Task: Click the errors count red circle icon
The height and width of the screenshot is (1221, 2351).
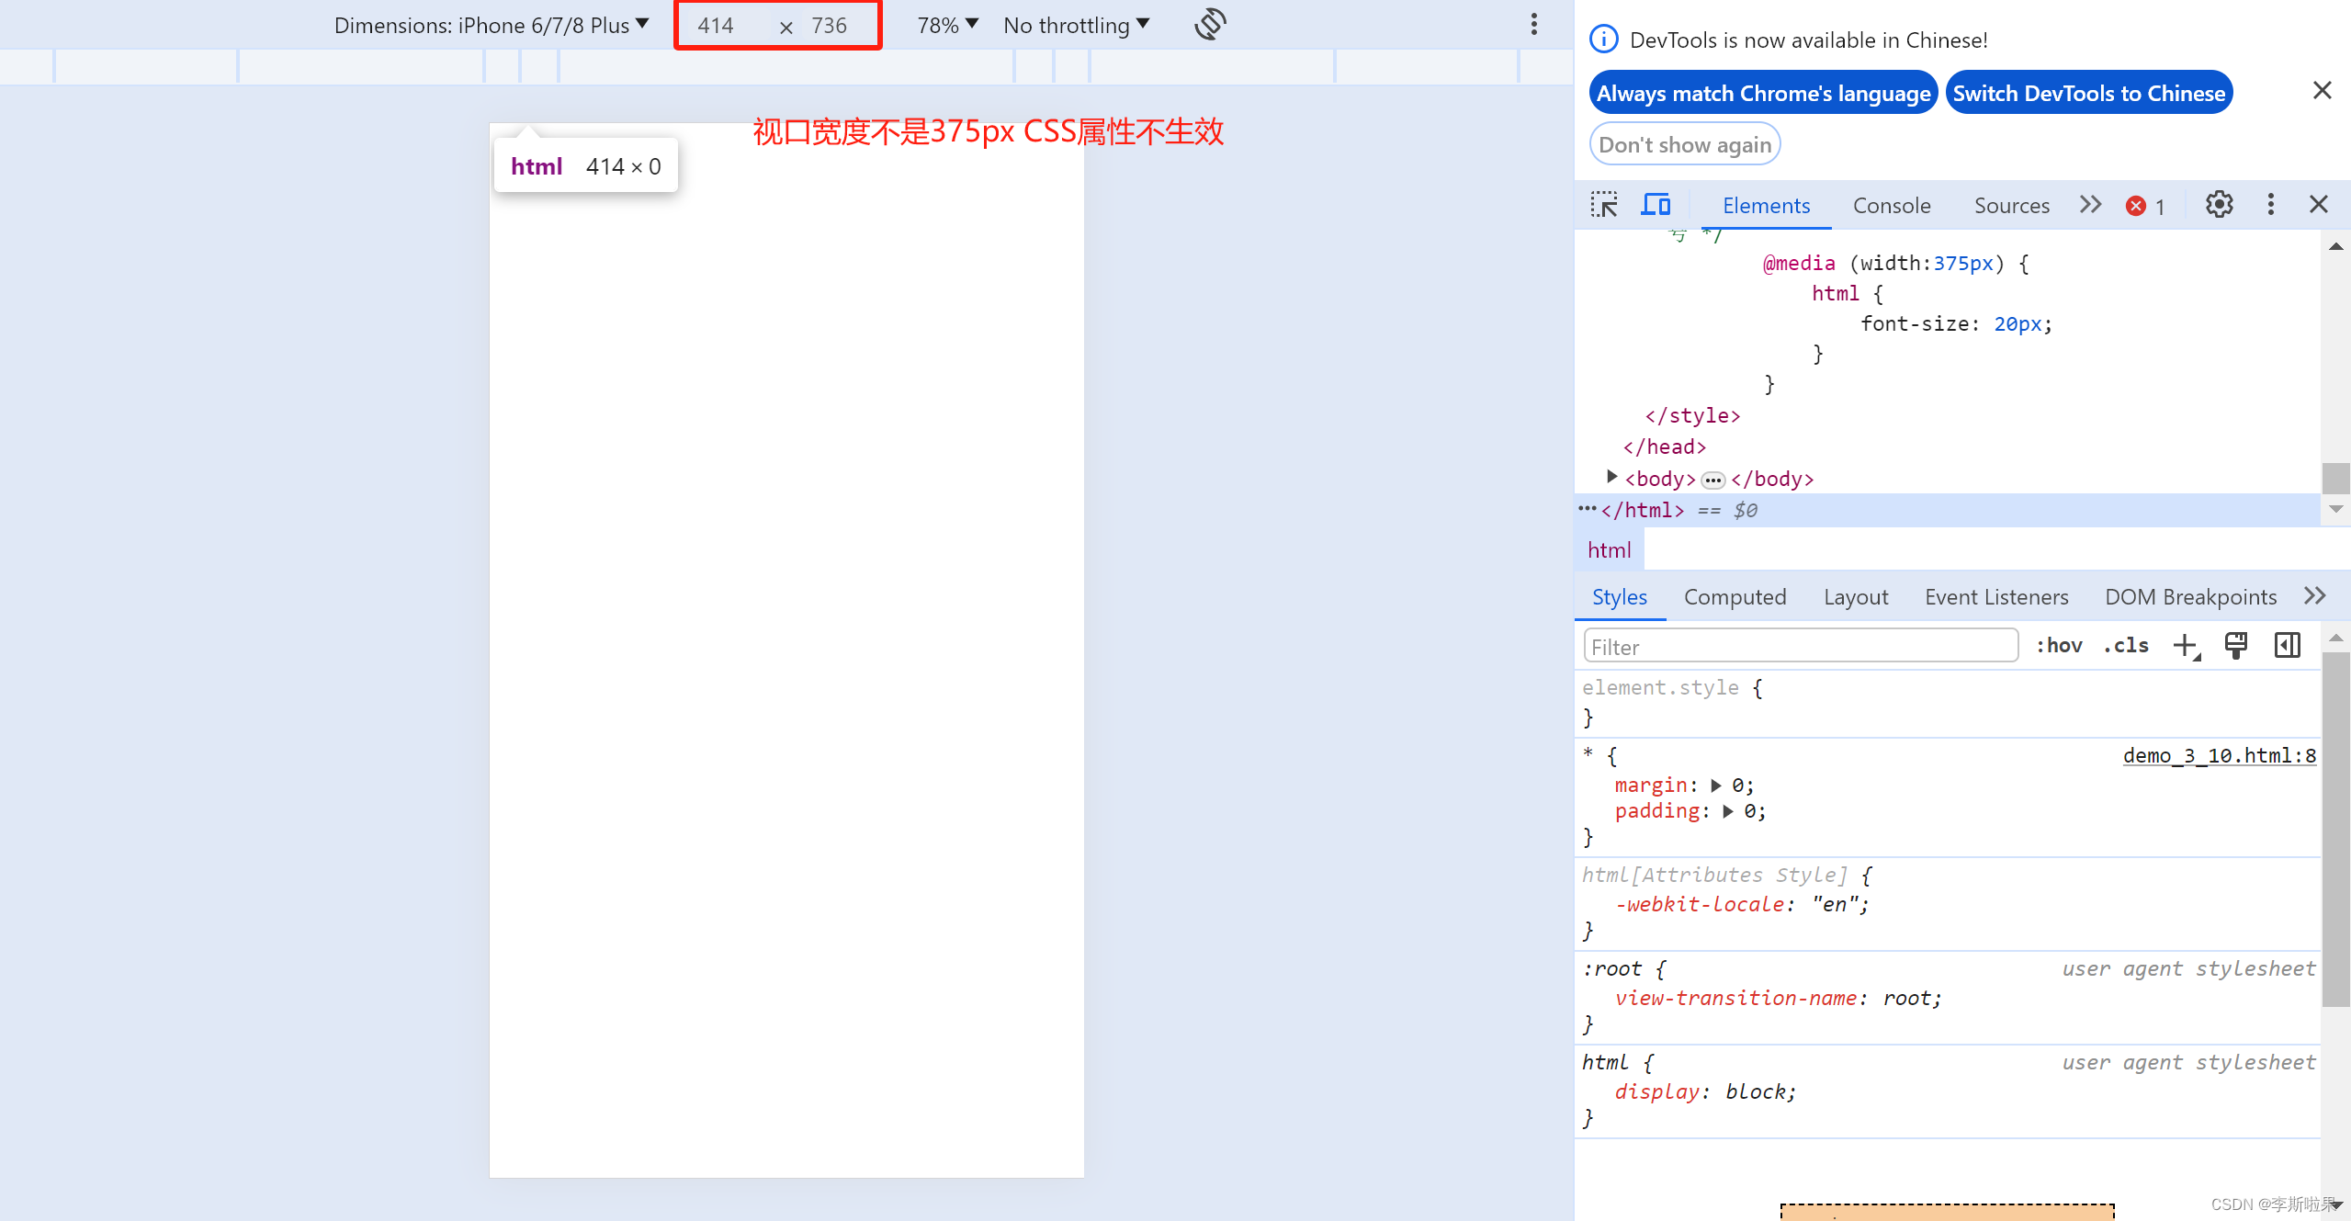Action: (x=2136, y=205)
